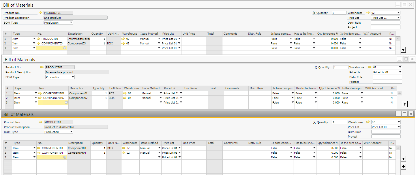
Task: Click header Quantity field in PRODUCT02 window
Action: point(341,67)
